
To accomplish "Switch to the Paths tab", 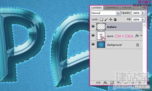I will click(127, 8).
